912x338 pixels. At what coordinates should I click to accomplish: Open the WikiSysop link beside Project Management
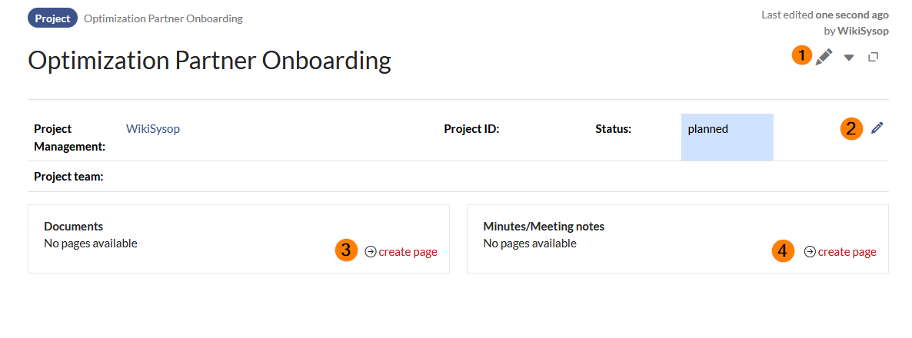click(x=153, y=129)
